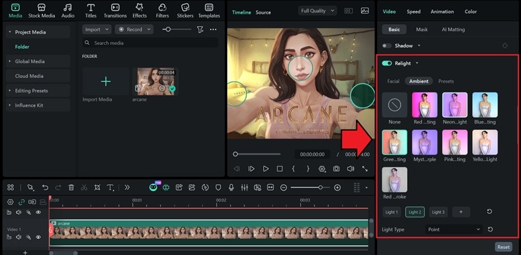Viewport: 521px width, 255px height.
Task: Click the preview volume speaker icon
Action: point(350,168)
